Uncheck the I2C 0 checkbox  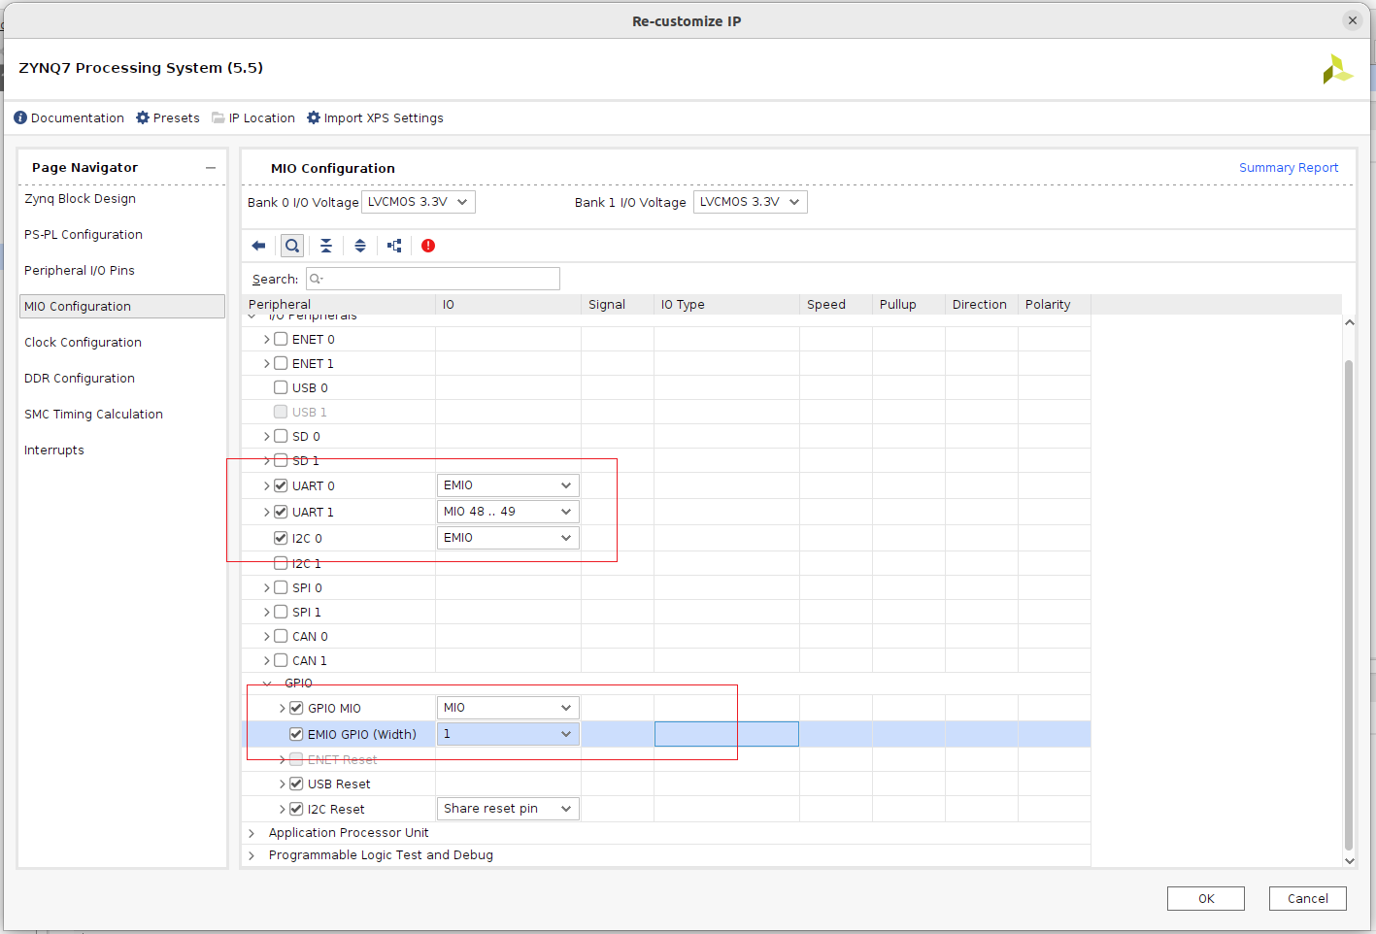[x=281, y=538]
